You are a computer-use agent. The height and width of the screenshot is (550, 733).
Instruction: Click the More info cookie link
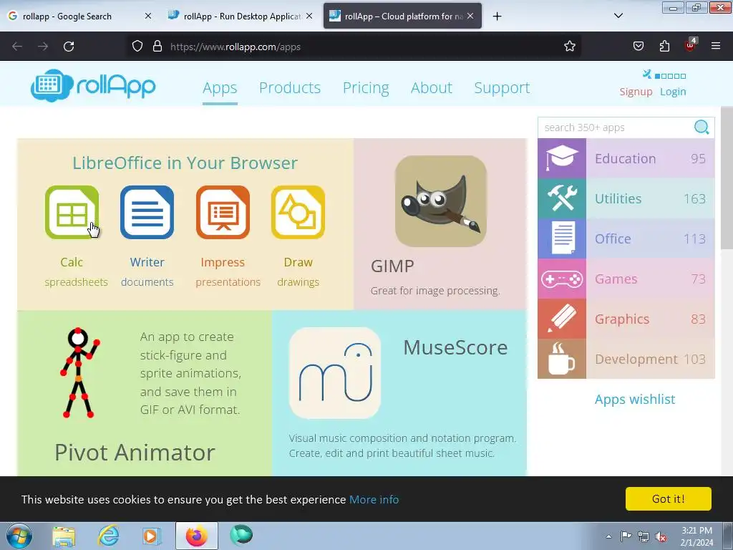(374, 499)
